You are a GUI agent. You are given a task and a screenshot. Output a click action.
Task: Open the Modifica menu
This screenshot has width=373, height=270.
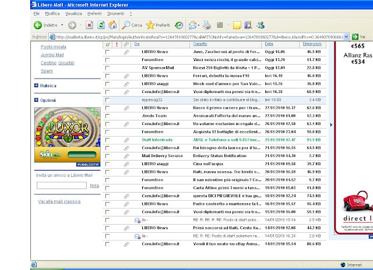(52, 13)
